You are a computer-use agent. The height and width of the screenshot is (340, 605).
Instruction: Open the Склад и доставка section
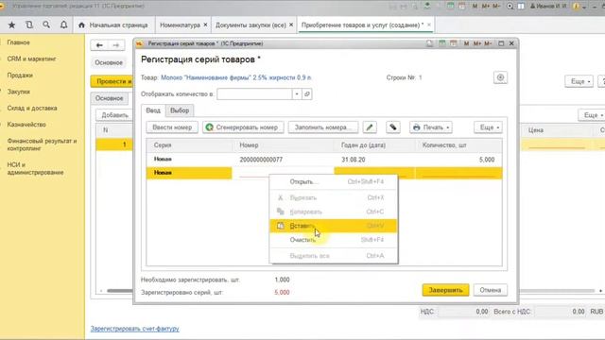point(32,108)
